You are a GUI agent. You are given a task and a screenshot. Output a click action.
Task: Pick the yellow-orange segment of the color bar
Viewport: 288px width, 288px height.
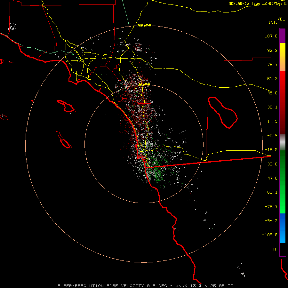[283, 57]
